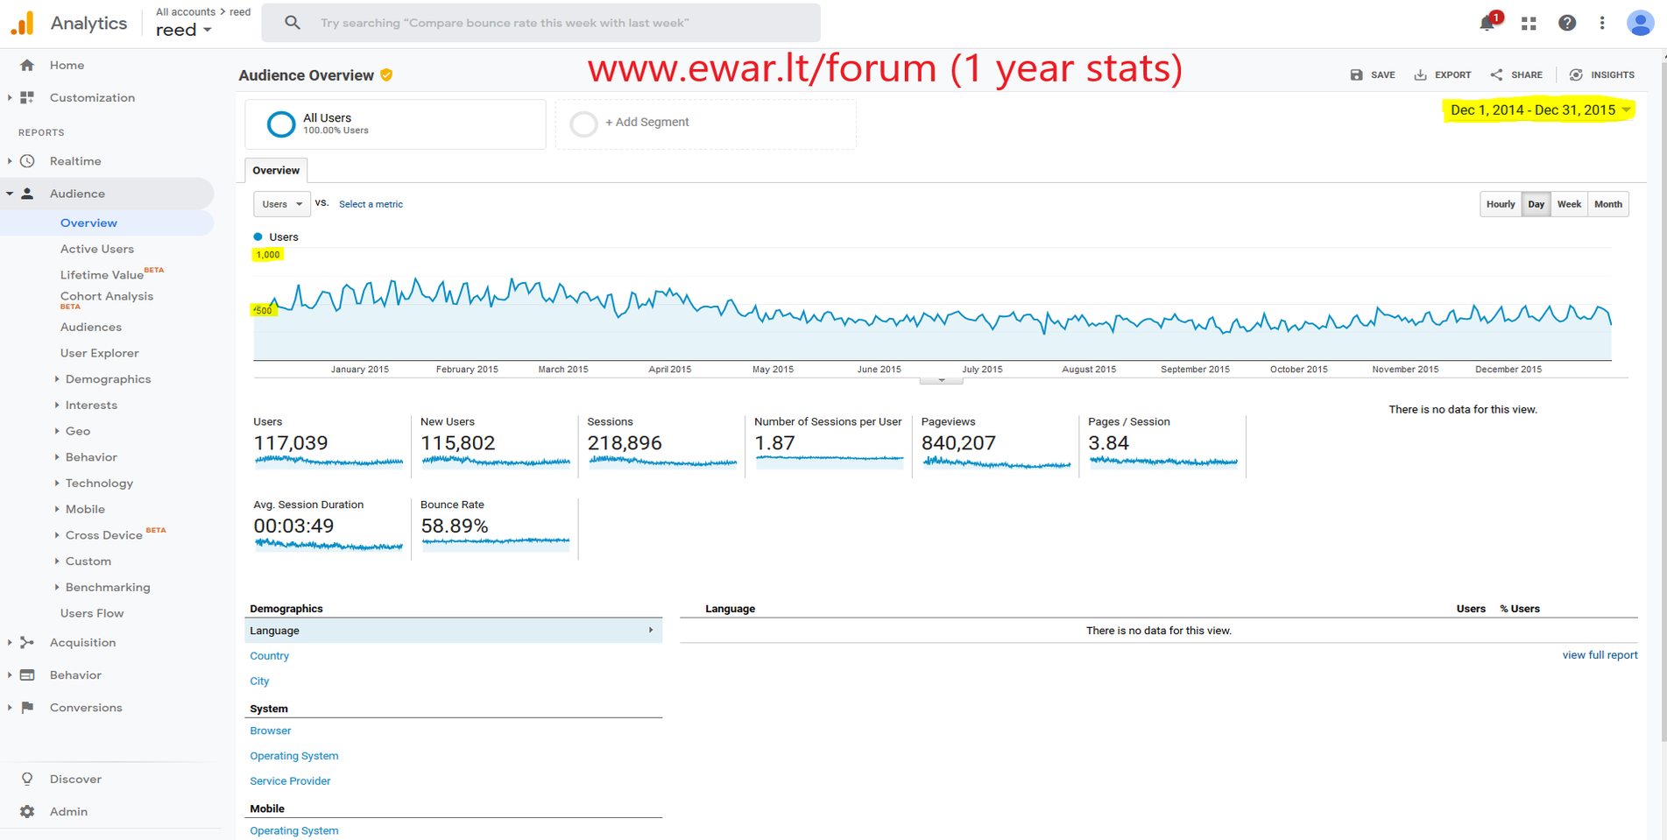Open User Explorer report
The width and height of the screenshot is (1667, 840).
tap(99, 353)
